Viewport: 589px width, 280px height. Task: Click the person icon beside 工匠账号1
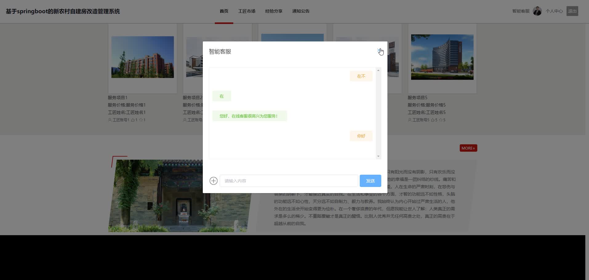109,120
